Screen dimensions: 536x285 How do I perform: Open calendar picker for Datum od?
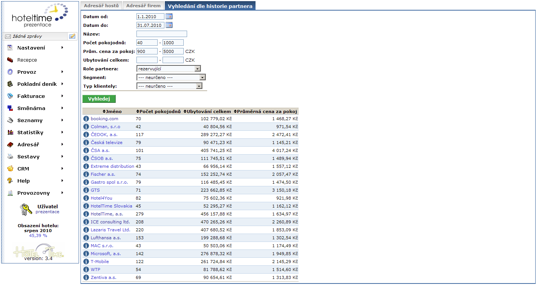(x=169, y=16)
